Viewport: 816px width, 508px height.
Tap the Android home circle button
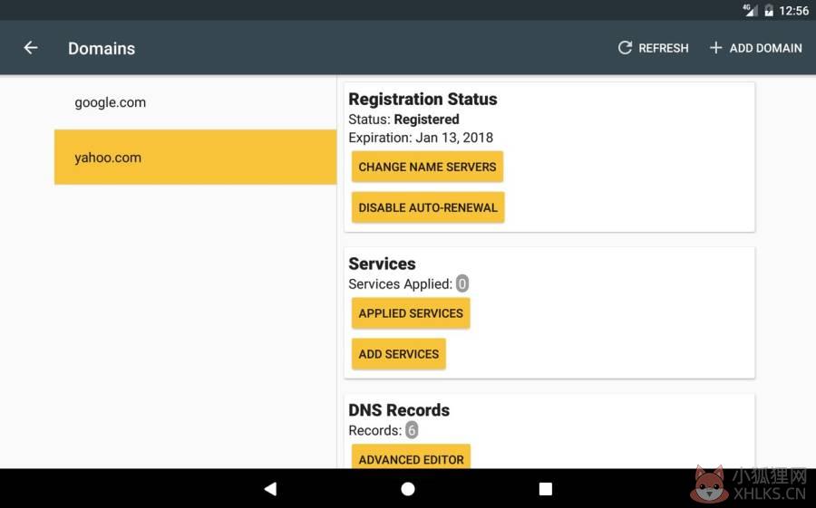[x=408, y=489]
